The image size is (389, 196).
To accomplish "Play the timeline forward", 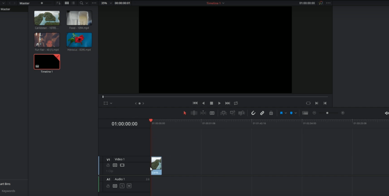I will (219, 103).
